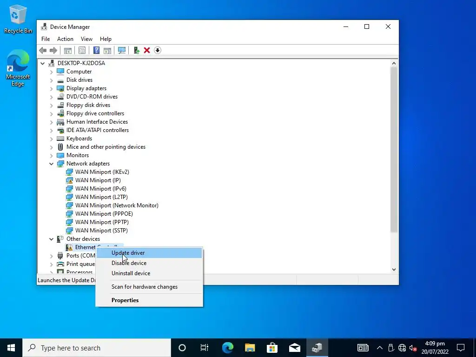The image size is (476, 357).
Task: Click the vertical scrollbar thumb
Action: coord(394,150)
